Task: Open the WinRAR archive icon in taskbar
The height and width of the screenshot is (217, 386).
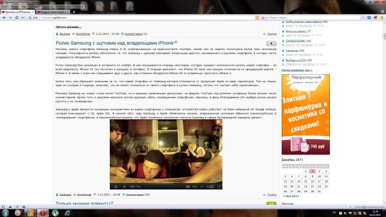Action: pyautogui.click(x=30, y=213)
